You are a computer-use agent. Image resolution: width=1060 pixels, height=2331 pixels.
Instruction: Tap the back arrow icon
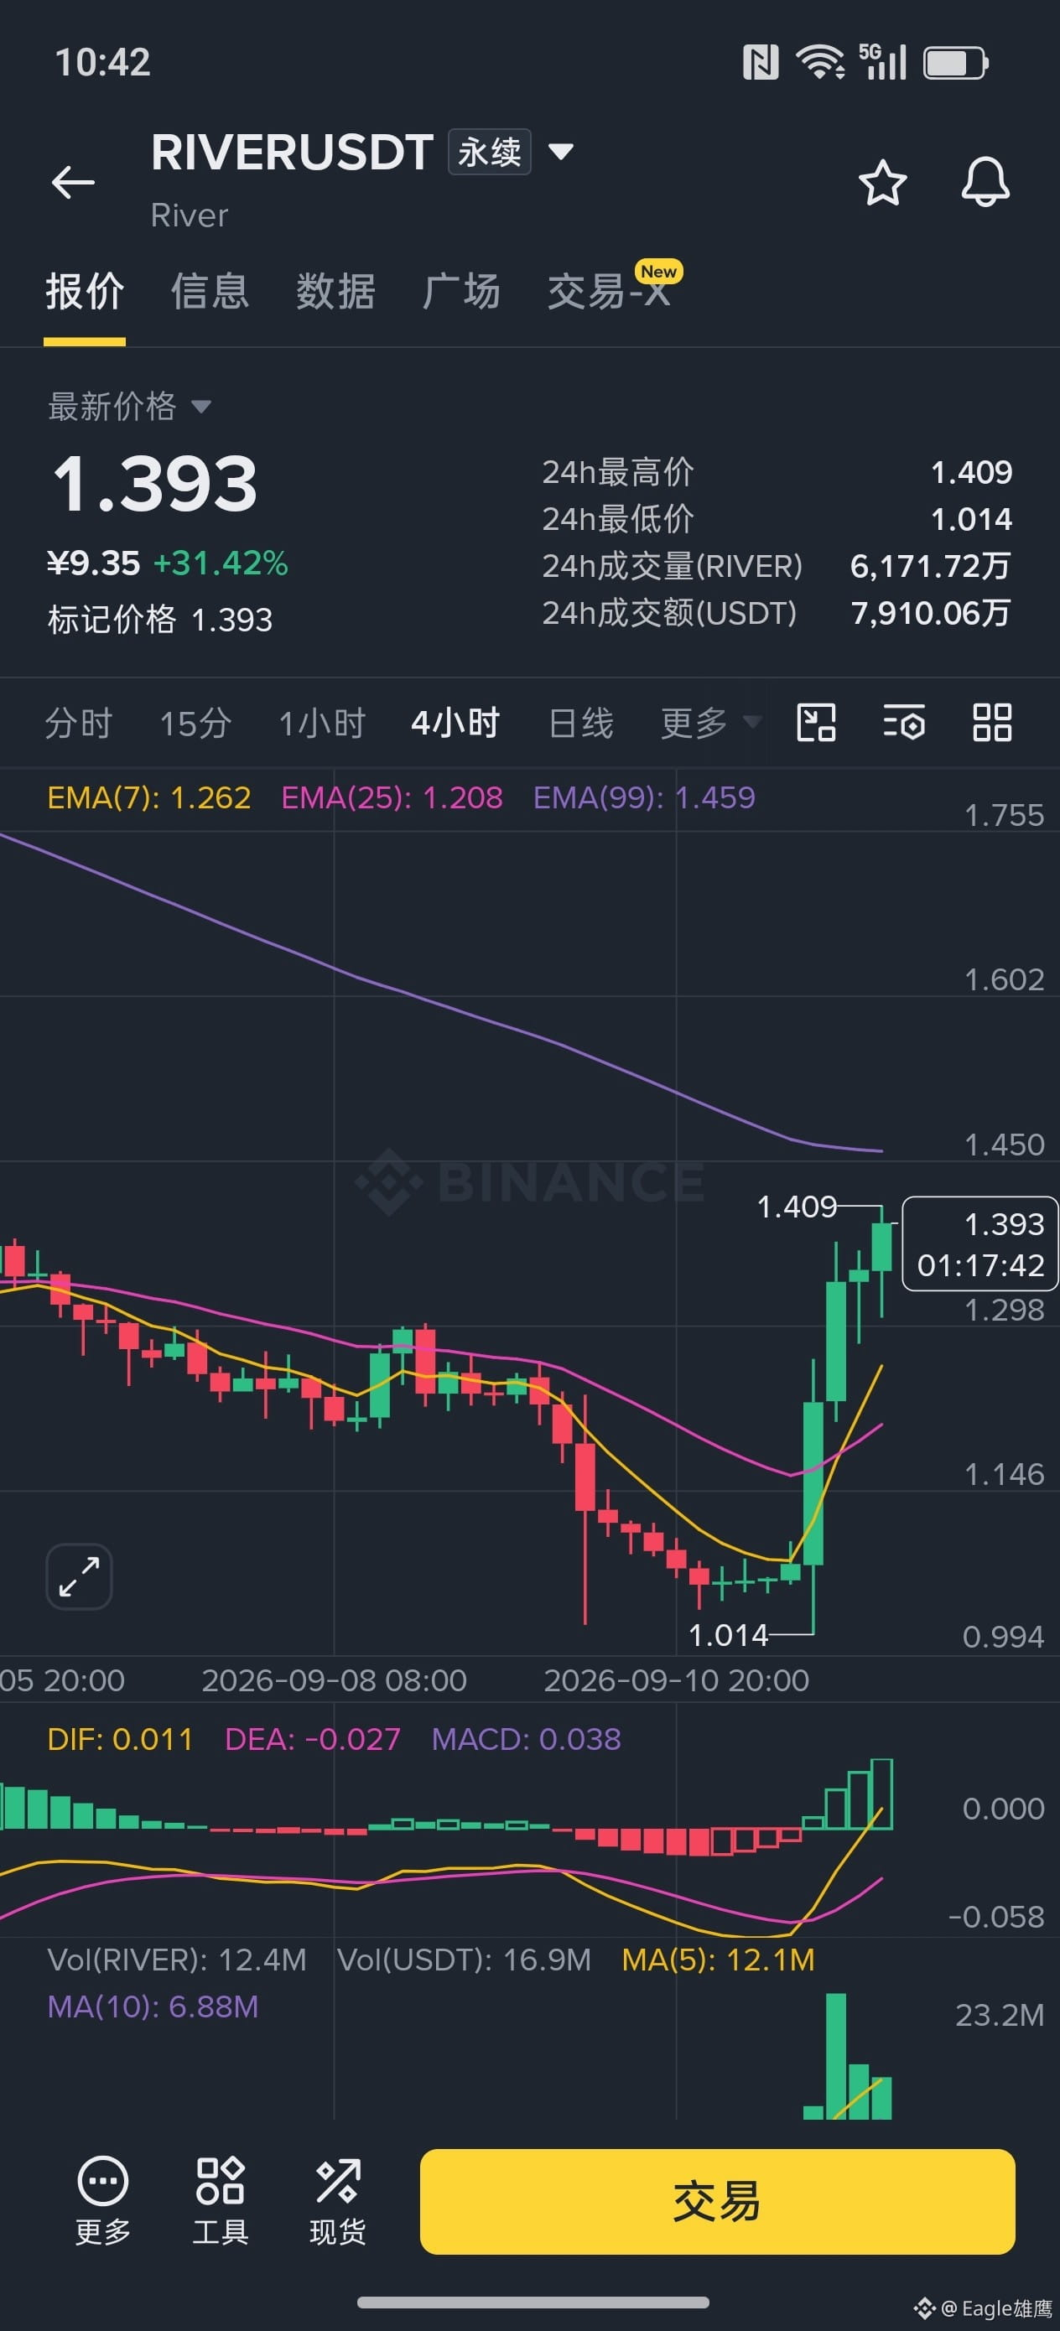[x=73, y=182]
